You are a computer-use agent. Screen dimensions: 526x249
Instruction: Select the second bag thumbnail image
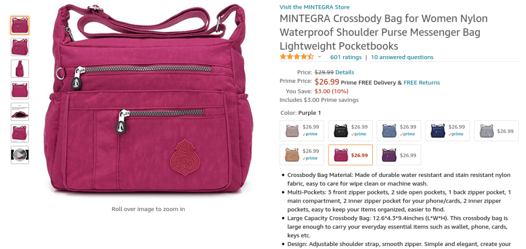click(20, 47)
